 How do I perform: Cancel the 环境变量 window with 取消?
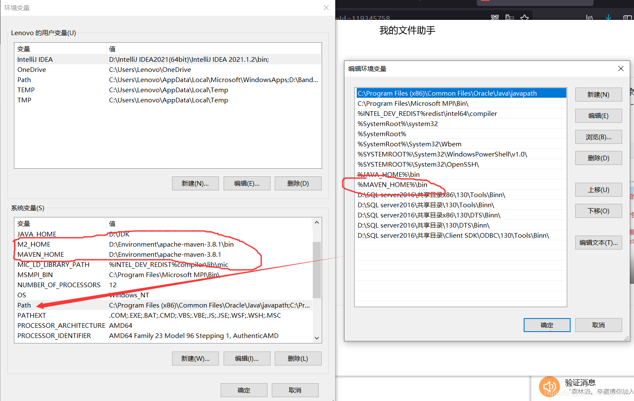[295, 390]
